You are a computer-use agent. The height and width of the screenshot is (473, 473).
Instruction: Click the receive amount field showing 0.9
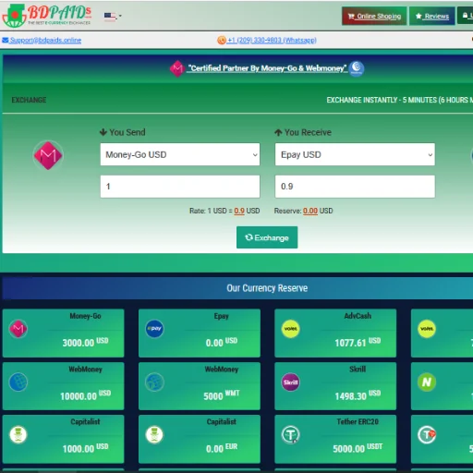coord(355,187)
